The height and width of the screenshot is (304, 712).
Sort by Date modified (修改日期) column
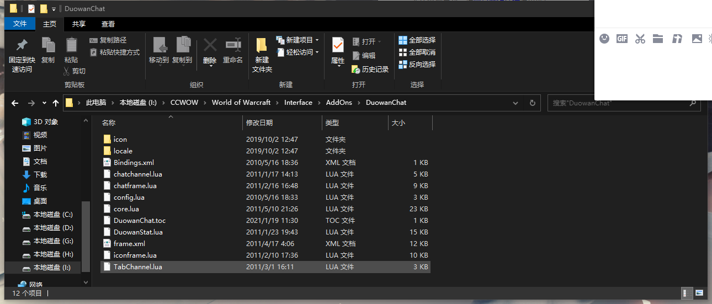[282, 123]
